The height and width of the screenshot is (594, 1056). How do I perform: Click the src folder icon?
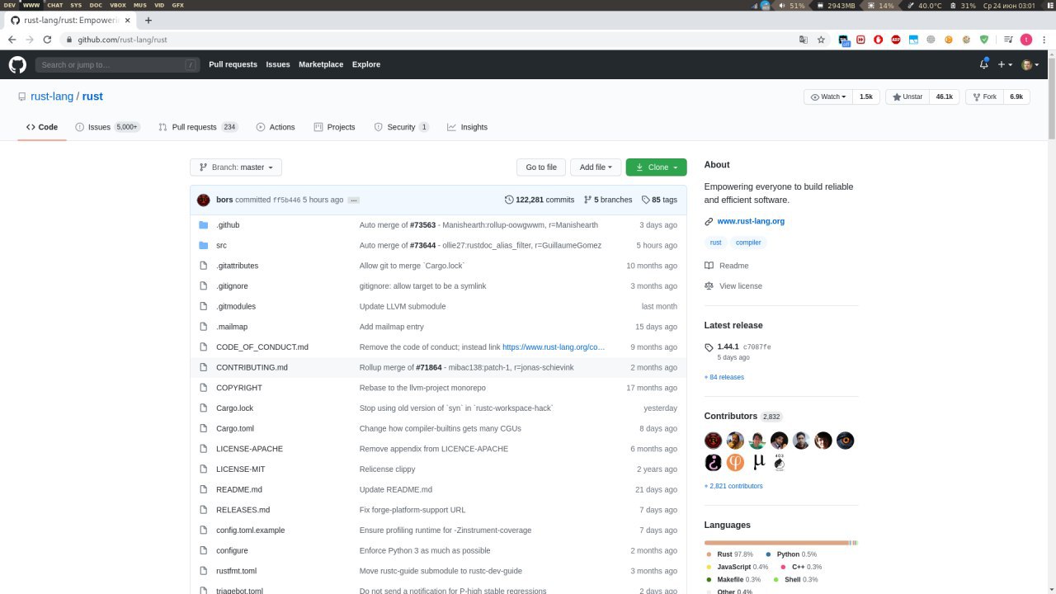tap(204, 245)
